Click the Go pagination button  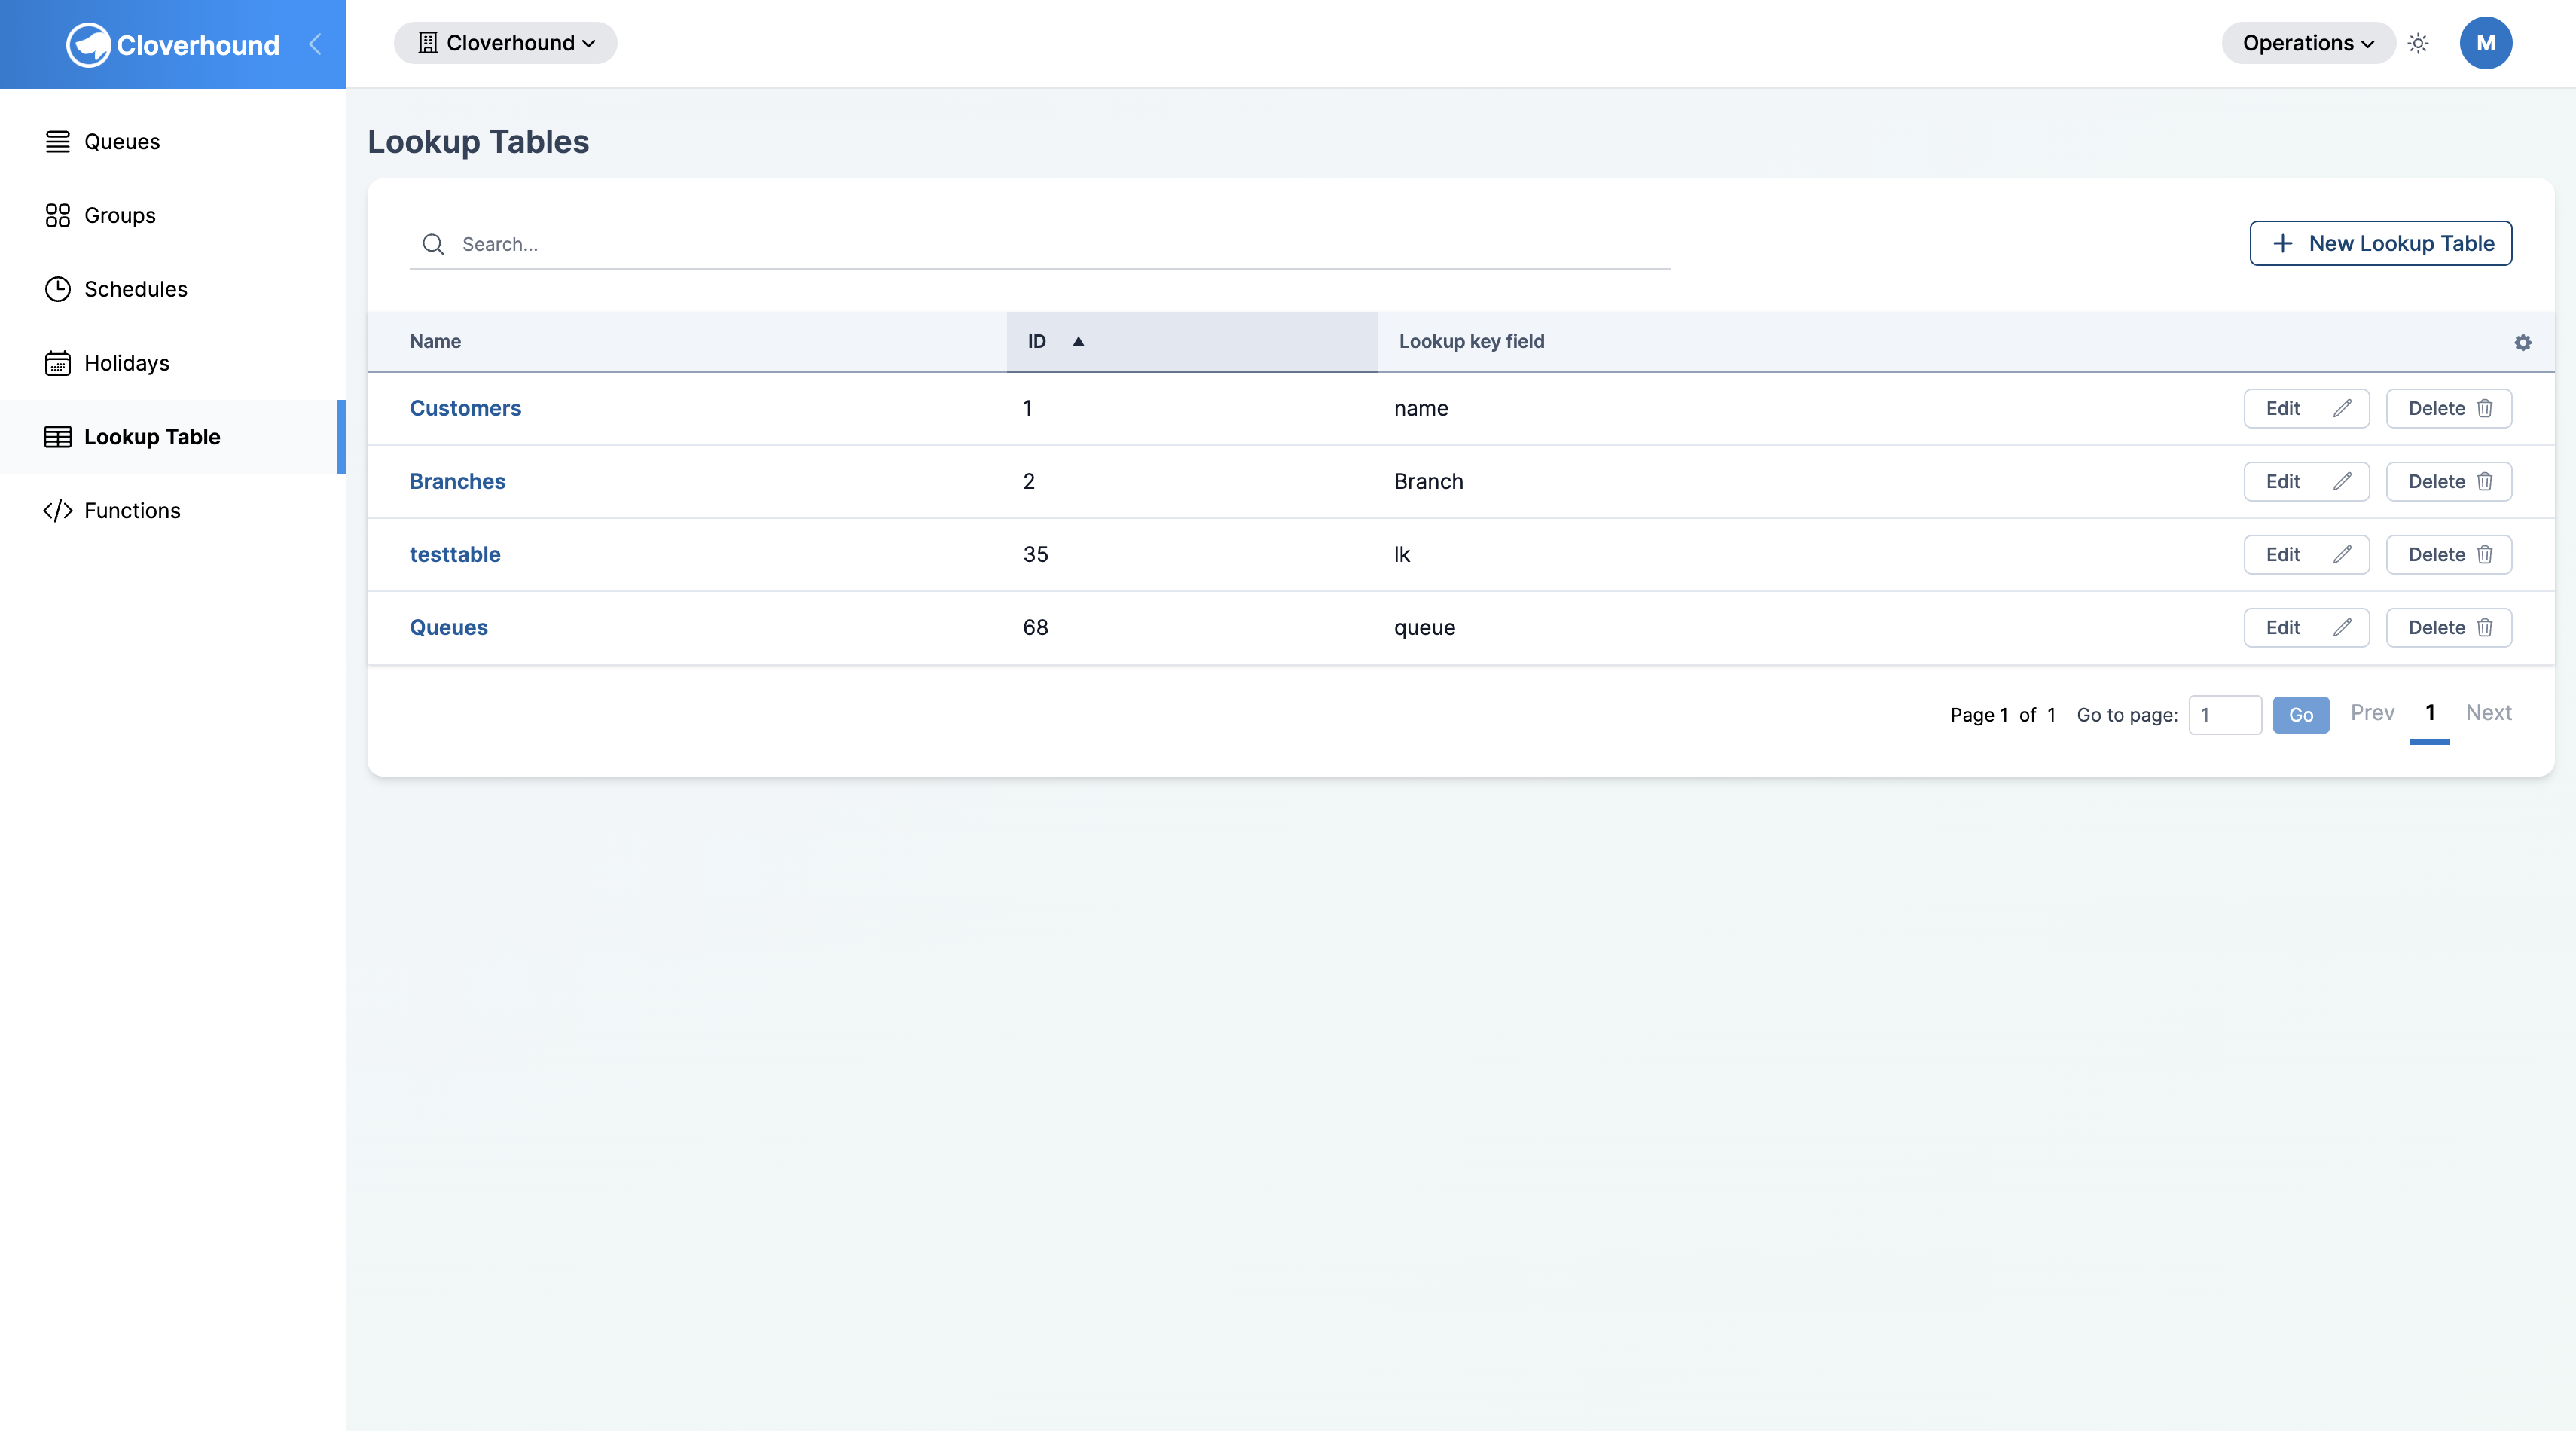[x=2300, y=715]
